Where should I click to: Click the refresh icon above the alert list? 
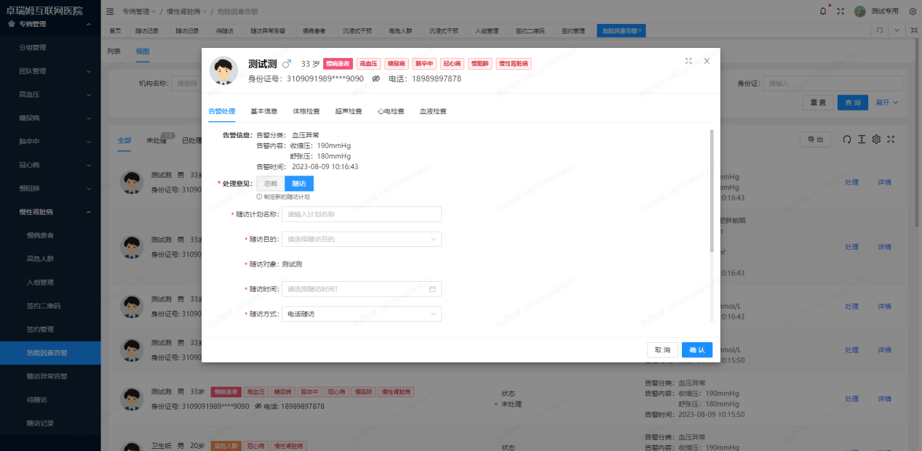click(846, 139)
